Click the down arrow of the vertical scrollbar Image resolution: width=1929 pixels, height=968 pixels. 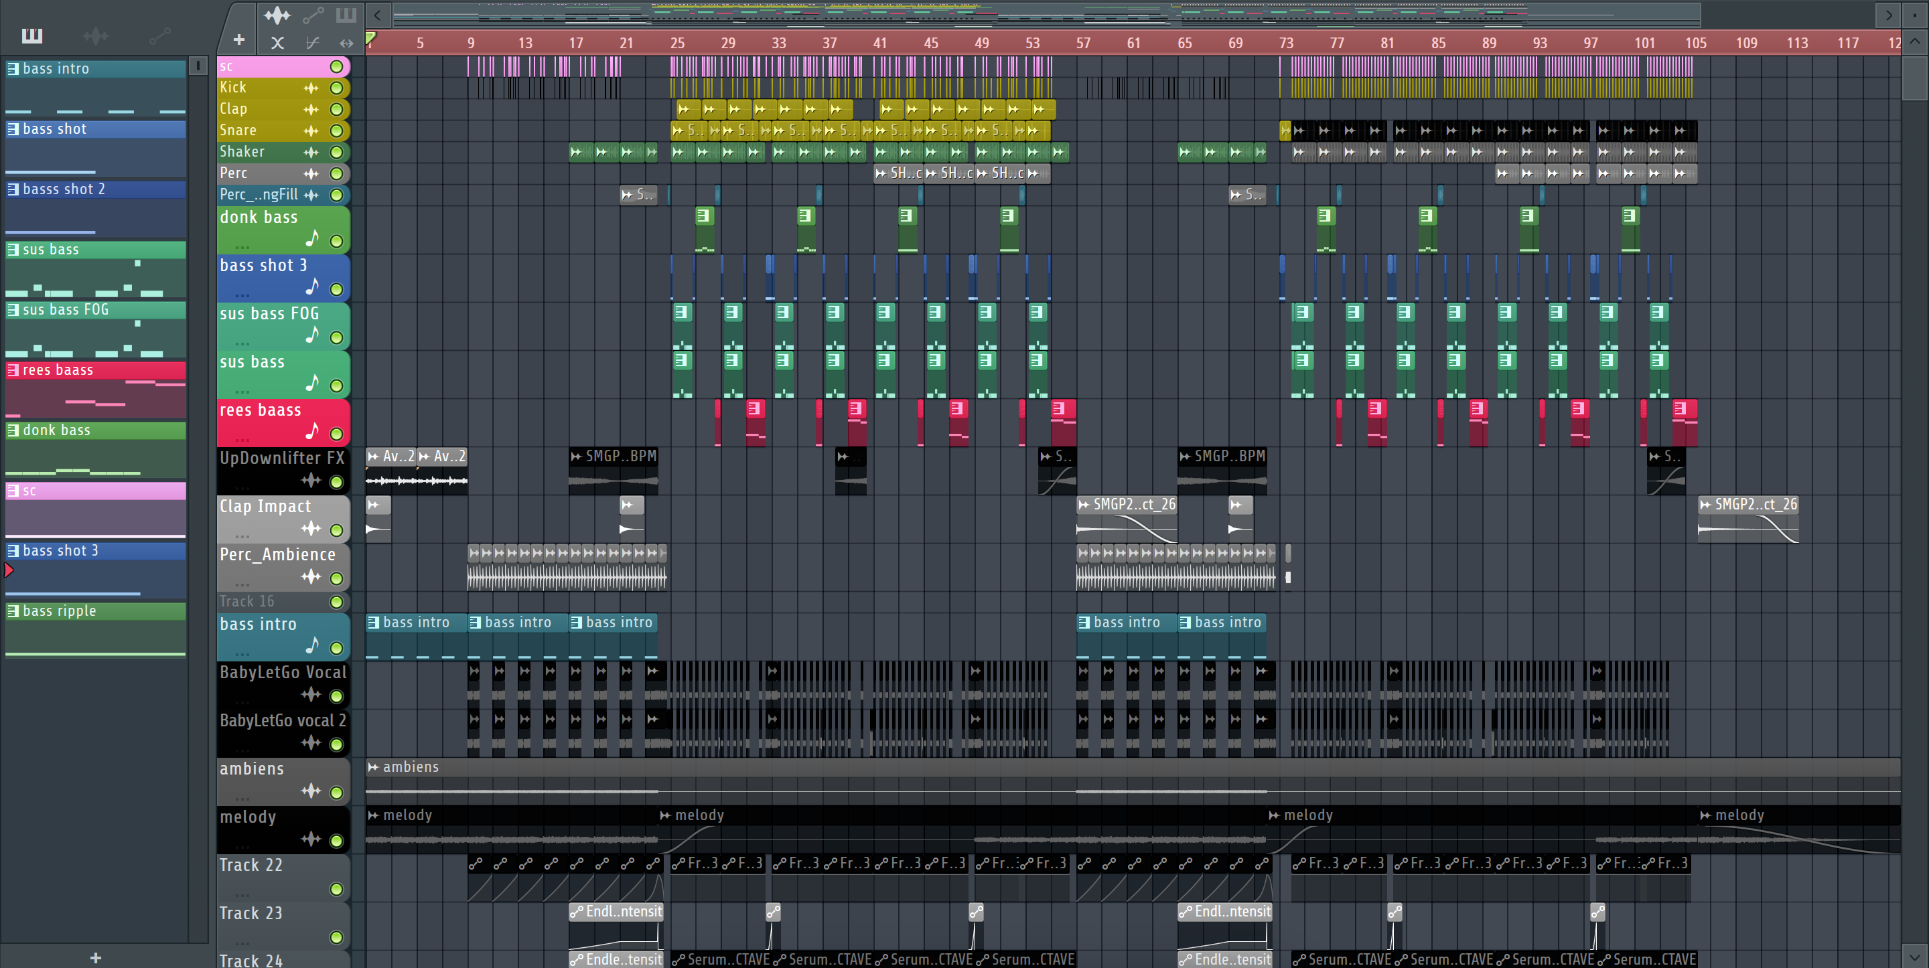[x=1915, y=957]
